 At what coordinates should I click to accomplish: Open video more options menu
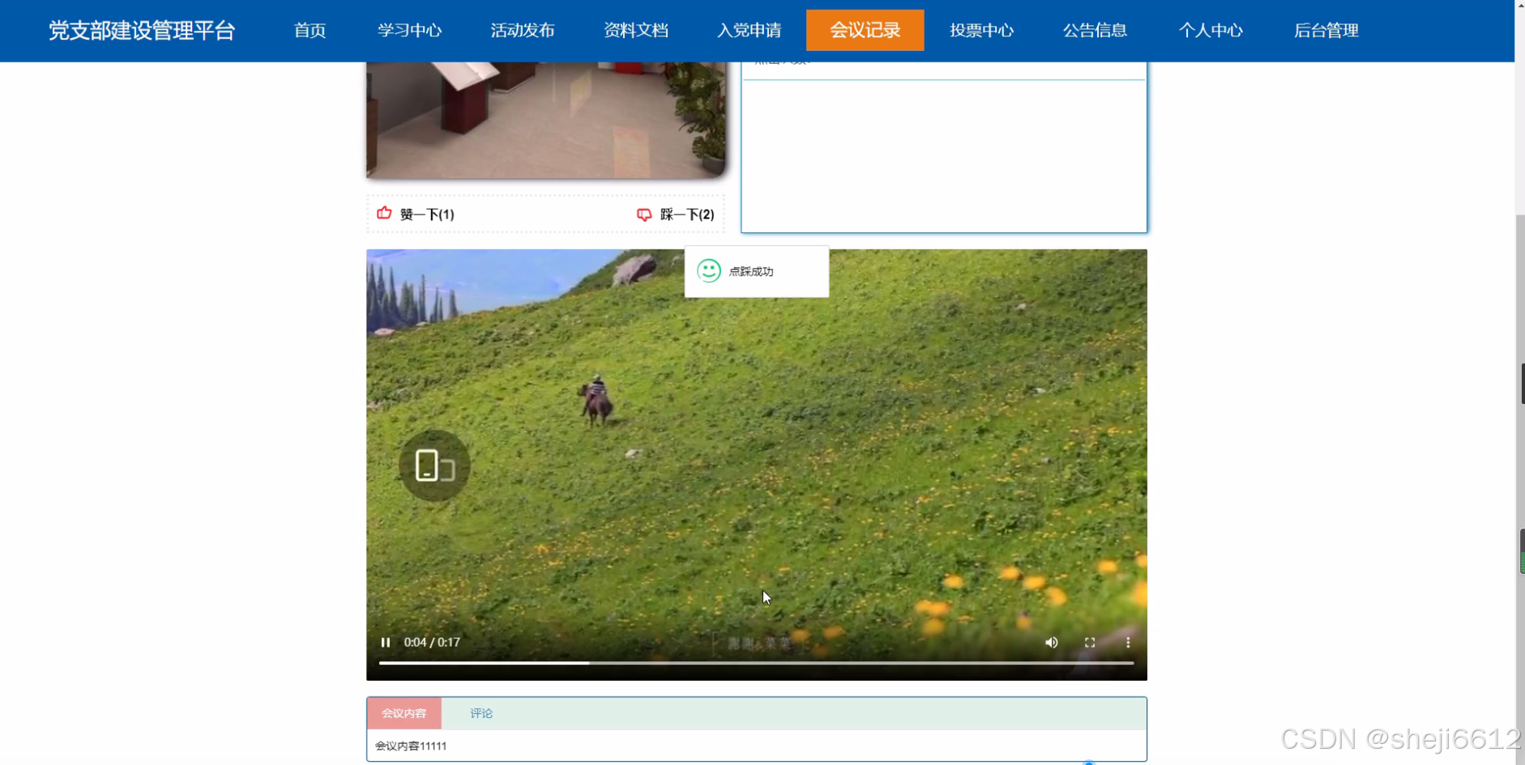pyautogui.click(x=1128, y=642)
